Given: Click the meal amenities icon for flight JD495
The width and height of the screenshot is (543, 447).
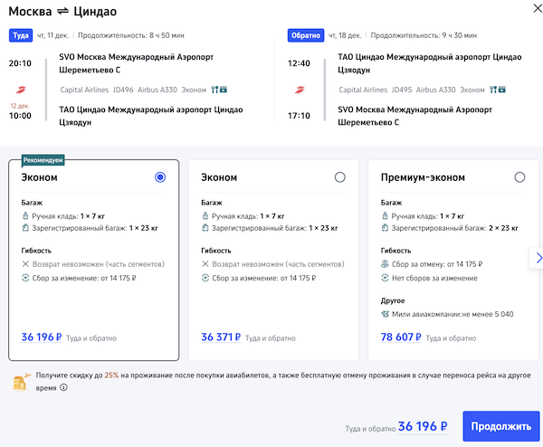Looking at the screenshot, I should click(497, 90).
